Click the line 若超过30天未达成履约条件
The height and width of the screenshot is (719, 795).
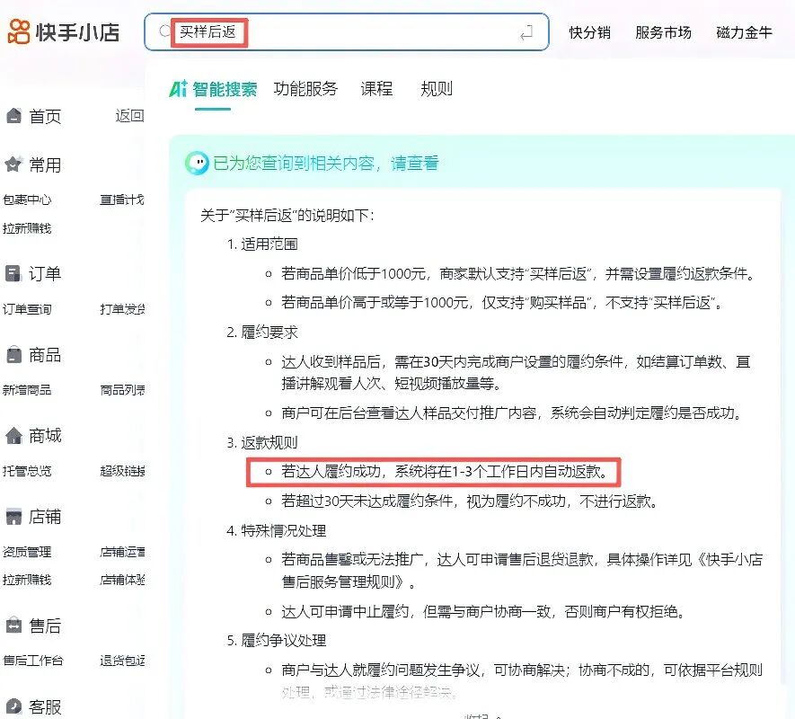pyautogui.click(x=471, y=502)
